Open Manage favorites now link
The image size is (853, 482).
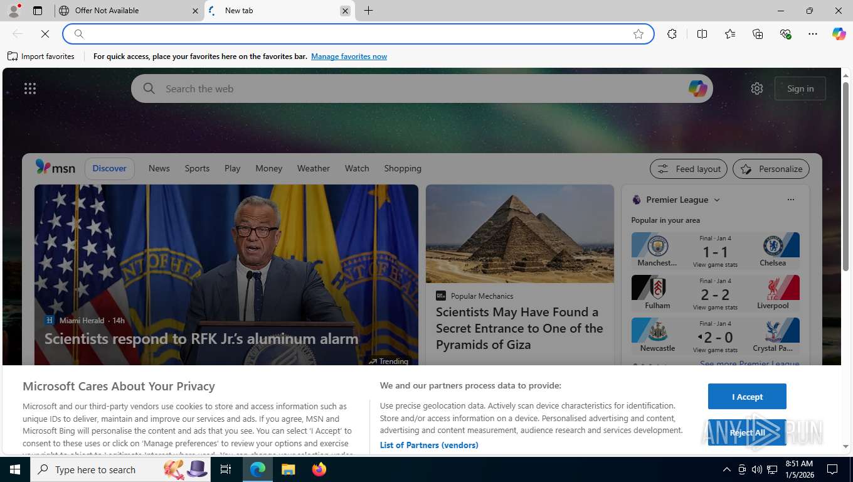[349, 56]
